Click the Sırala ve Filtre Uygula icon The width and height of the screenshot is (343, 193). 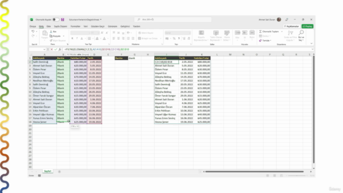click(x=290, y=33)
